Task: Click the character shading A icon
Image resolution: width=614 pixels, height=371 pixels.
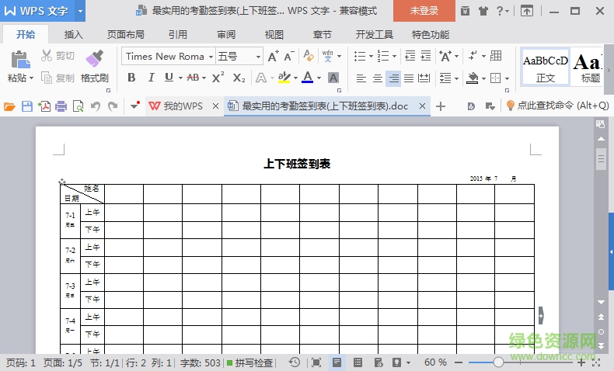Action: (x=333, y=78)
